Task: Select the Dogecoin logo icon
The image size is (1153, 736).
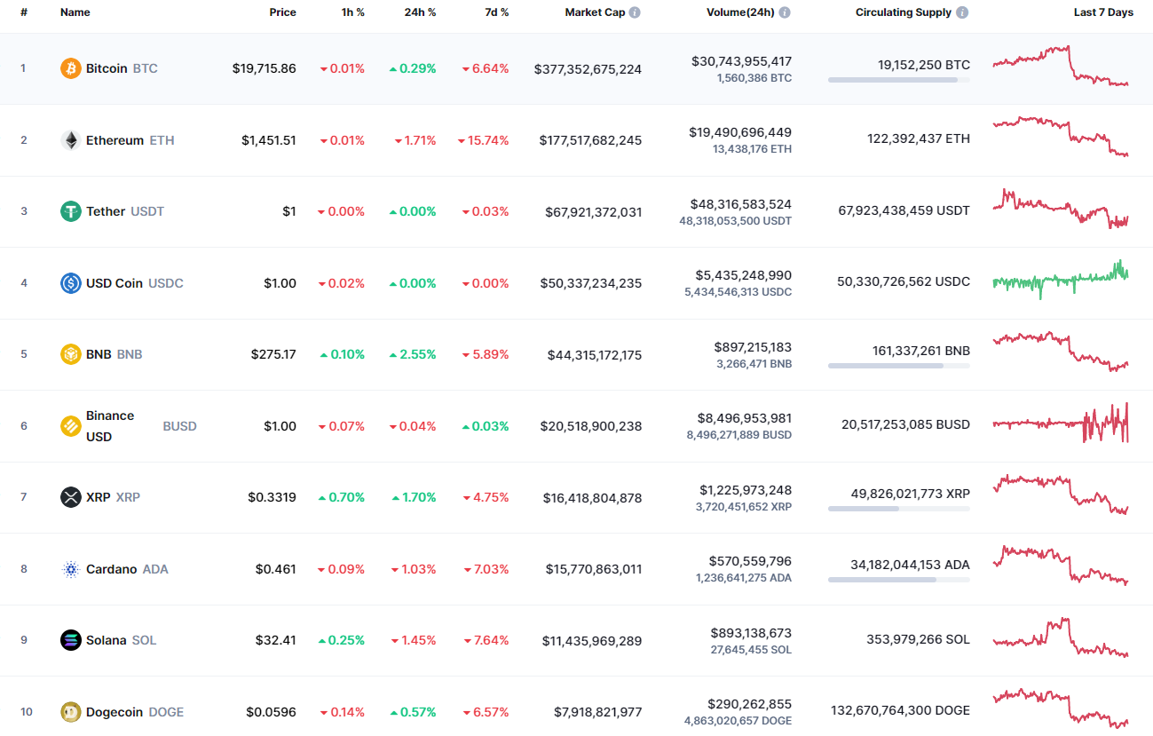Action: point(69,711)
